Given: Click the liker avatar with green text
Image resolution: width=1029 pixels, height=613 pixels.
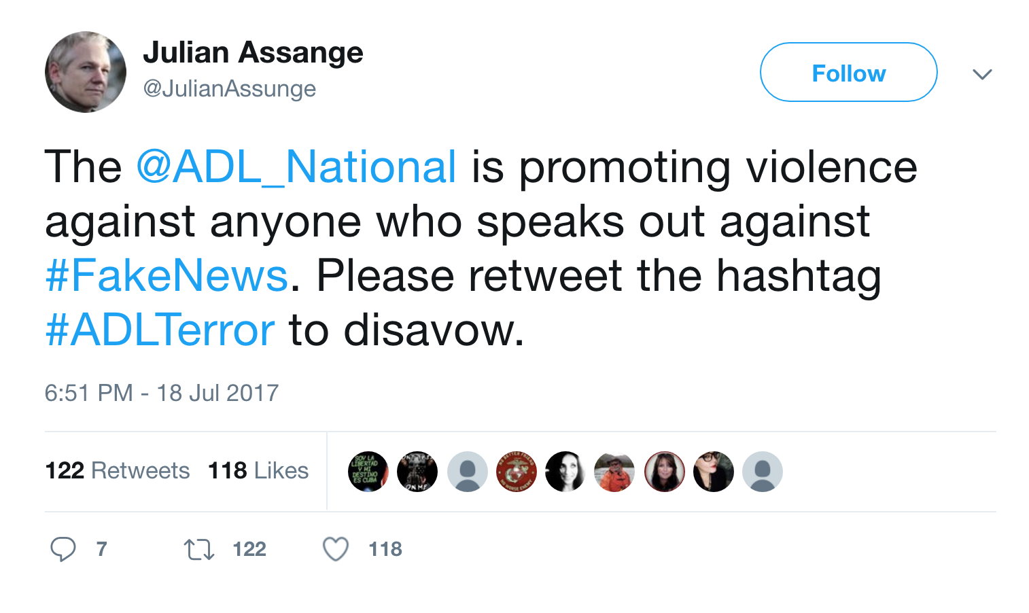Looking at the screenshot, I should pos(368,472).
